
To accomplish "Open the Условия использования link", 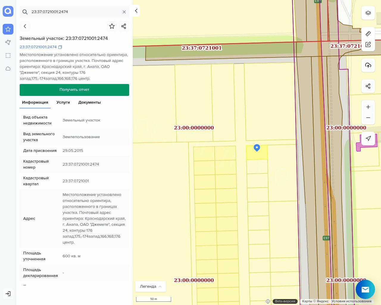I will pos(351,301).
